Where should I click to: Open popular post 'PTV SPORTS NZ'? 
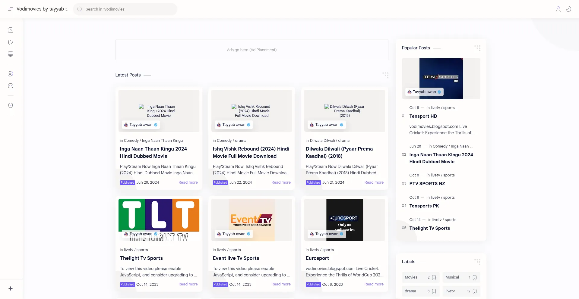pyautogui.click(x=427, y=184)
